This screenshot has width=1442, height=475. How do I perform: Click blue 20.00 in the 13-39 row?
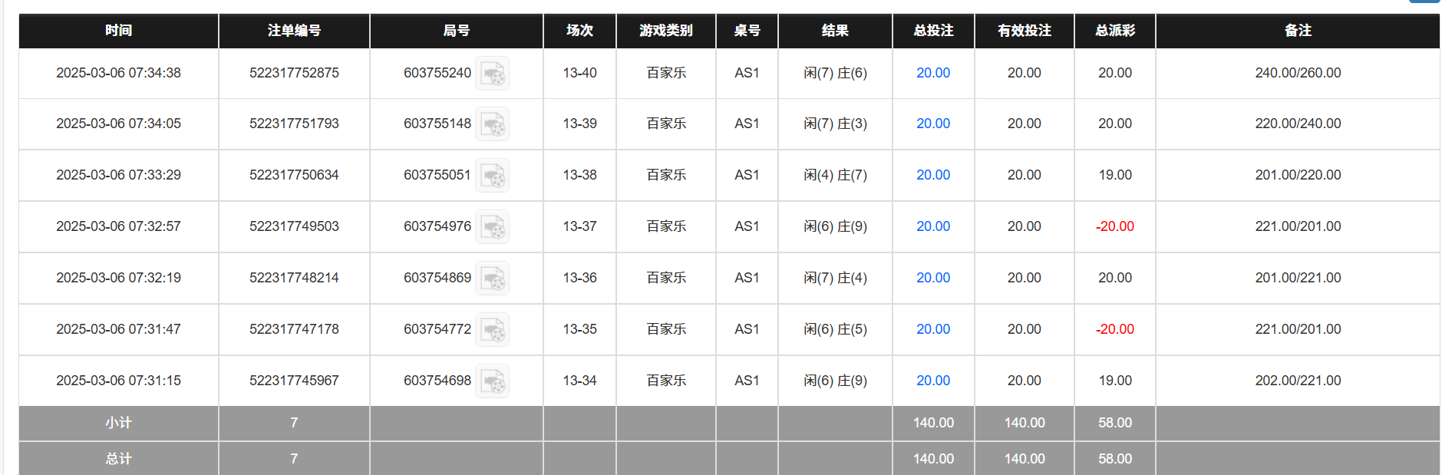click(x=932, y=124)
